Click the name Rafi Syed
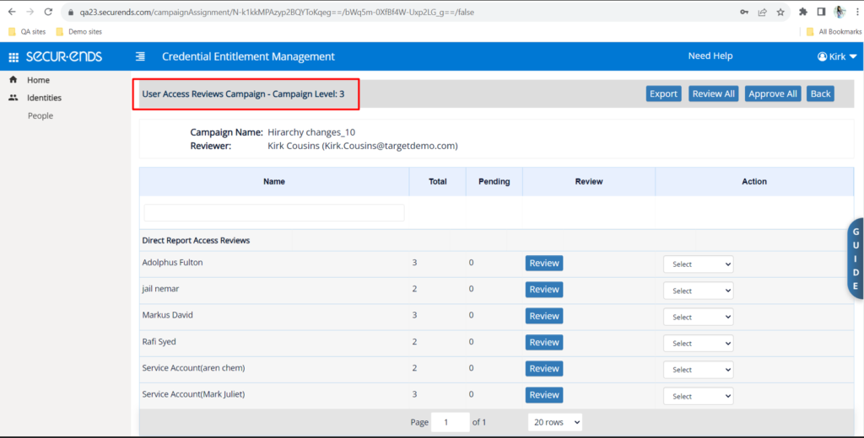864x438 pixels. pos(159,342)
